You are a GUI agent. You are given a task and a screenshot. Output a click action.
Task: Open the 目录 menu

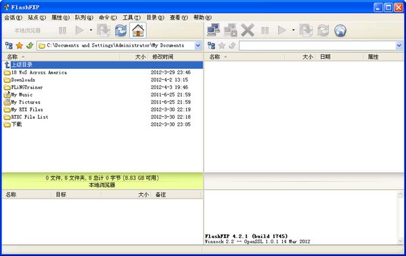coord(155,18)
